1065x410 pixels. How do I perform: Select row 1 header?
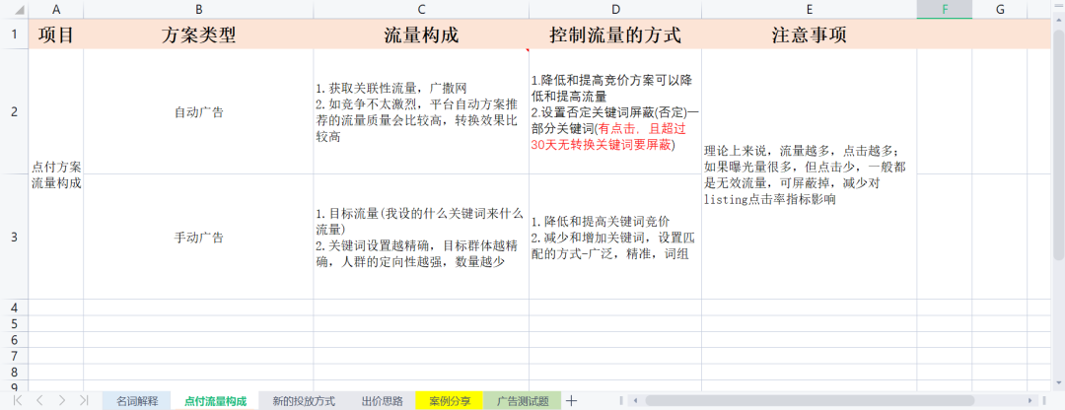(14, 34)
